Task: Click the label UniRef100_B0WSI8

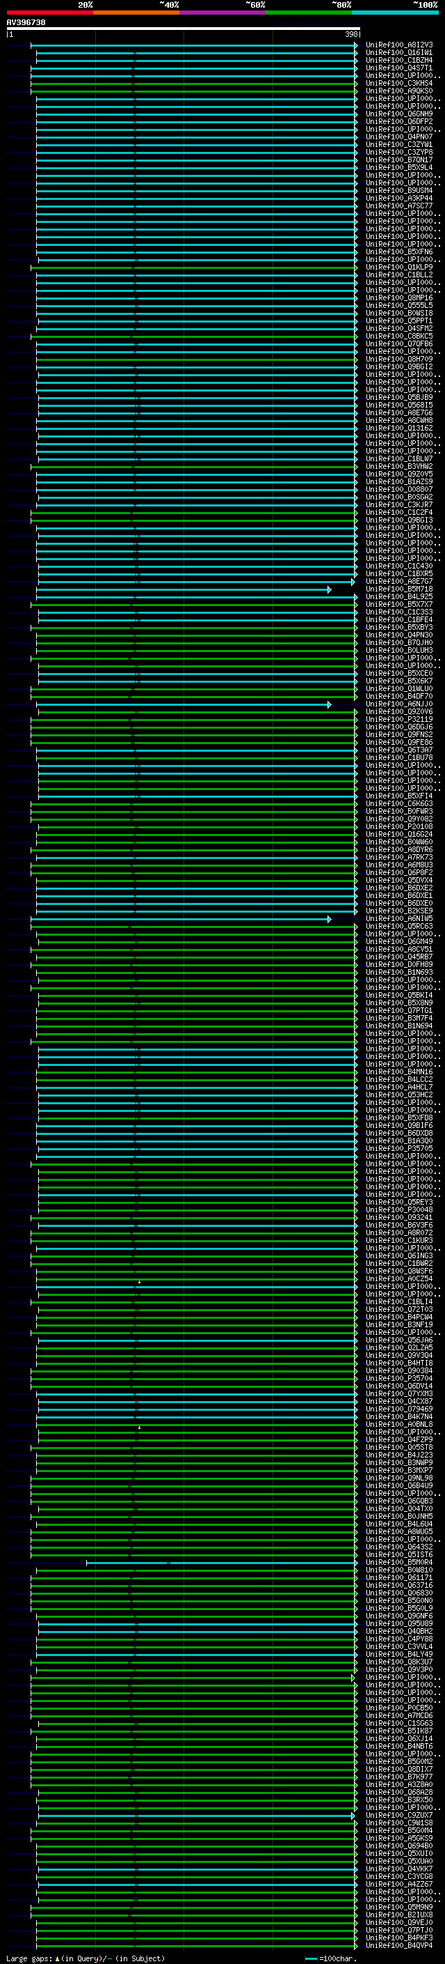Action: point(398,314)
